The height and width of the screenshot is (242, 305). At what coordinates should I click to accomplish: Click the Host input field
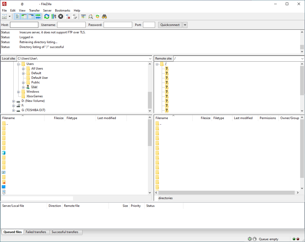click(24, 25)
